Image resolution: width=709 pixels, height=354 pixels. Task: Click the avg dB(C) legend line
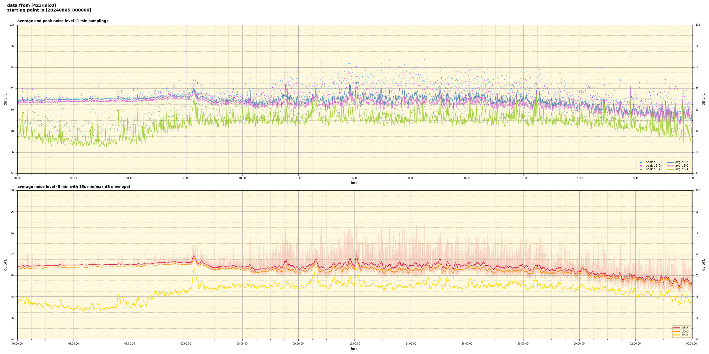click(x=670, y=166)
